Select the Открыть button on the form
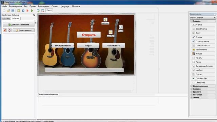This screenshot has height=122, width=217. coord(89,35)
